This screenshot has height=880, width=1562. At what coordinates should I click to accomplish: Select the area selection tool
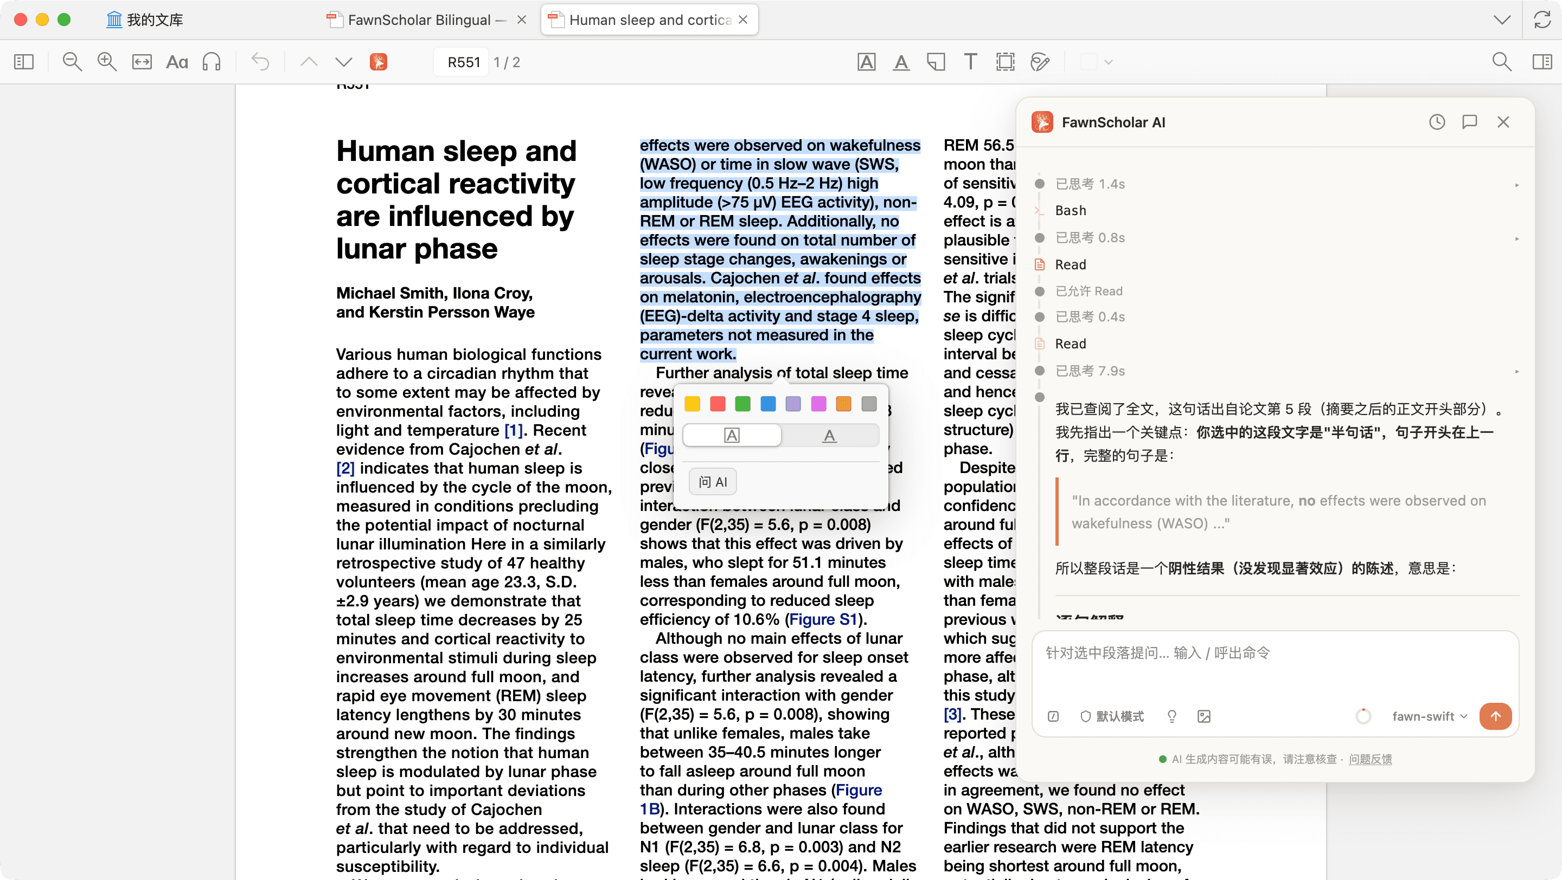(1006, 62)
